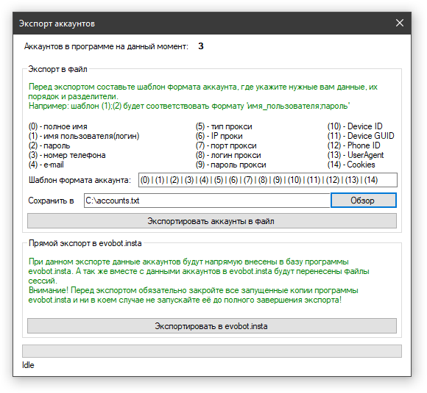Click the (10) - Device ID entry

pyautogui.click(x=355, y=126)
